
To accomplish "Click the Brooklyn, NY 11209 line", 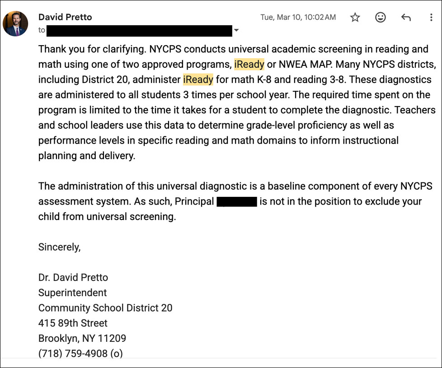I will (82, 338).
